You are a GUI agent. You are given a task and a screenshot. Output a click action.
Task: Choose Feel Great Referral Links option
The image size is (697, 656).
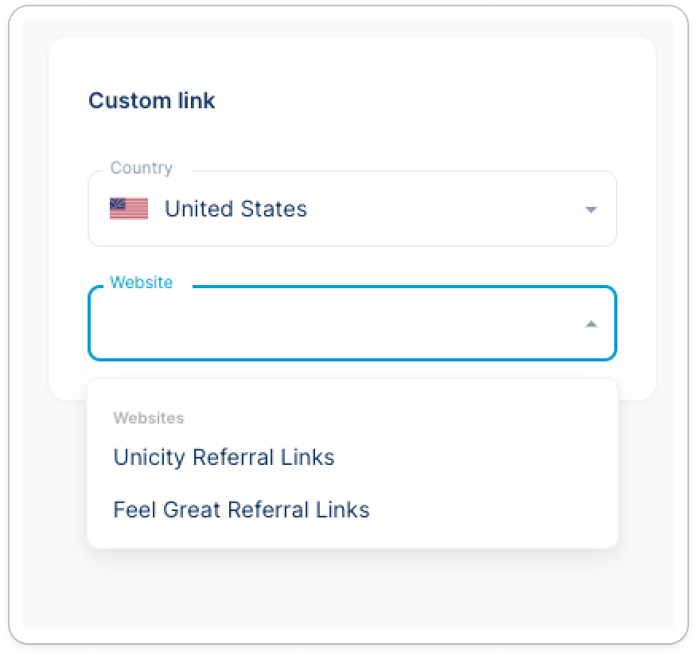click(x=241, y=510)
